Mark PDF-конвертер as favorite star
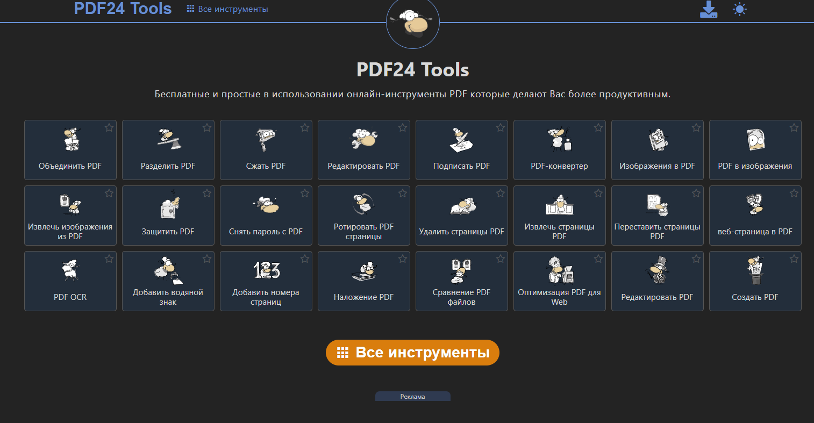The image size is (814, 423). click(x=598, y=127)
